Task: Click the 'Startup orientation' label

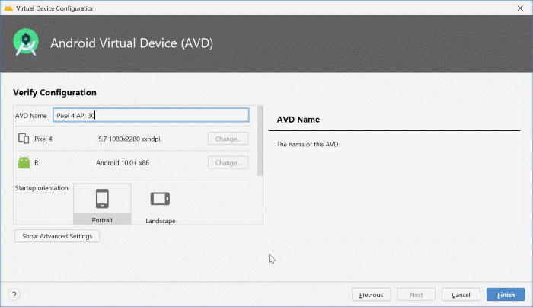Action: point(41,188)
